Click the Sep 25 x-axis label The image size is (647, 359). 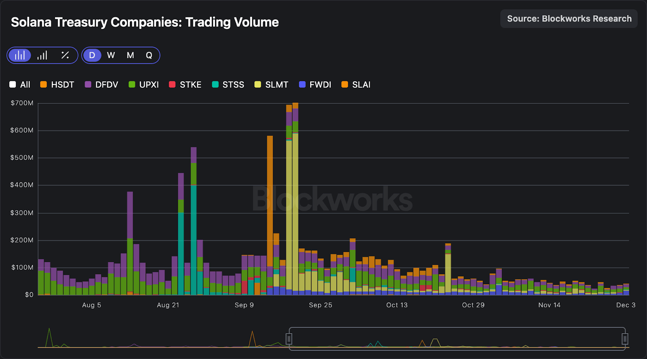click(x=321, y=305)
